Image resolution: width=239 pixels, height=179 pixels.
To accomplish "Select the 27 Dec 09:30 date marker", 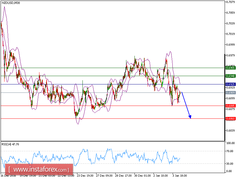I will click(x=104, y=176).
